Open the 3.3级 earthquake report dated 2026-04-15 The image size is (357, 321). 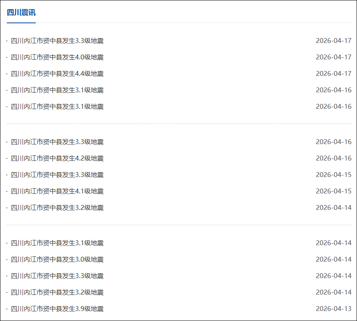point(57,175)
